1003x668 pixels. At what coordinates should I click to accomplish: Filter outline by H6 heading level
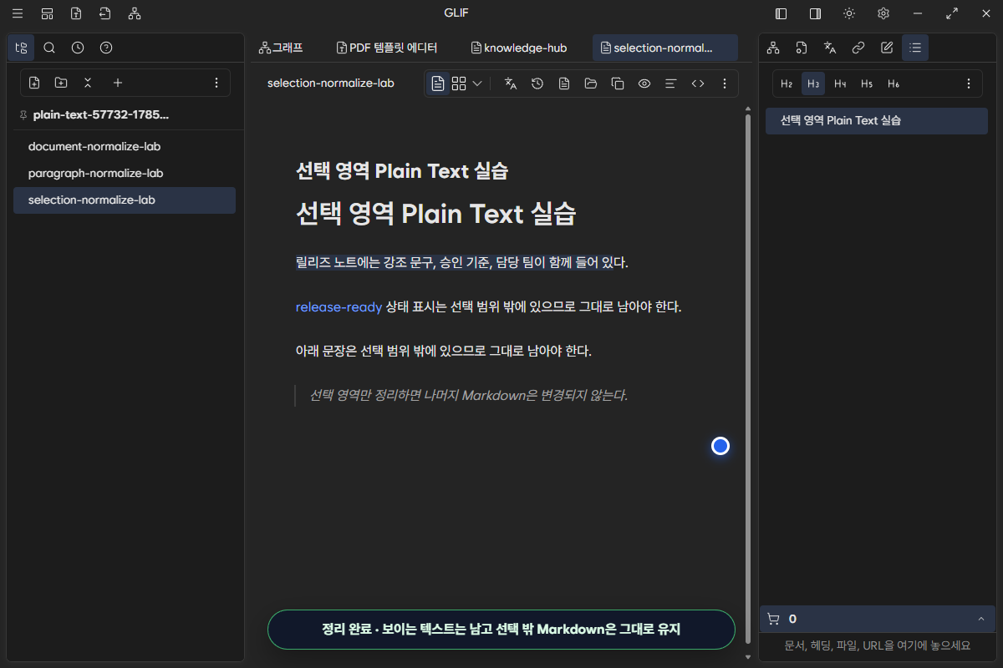pos(894,83)
